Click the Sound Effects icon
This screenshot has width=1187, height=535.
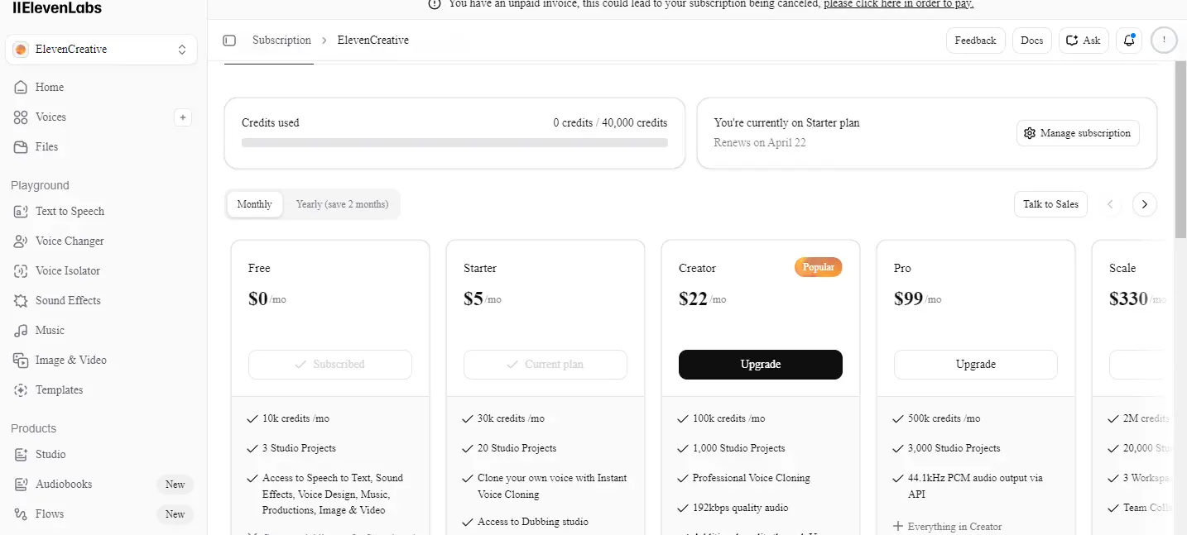[x=21, y=300]
